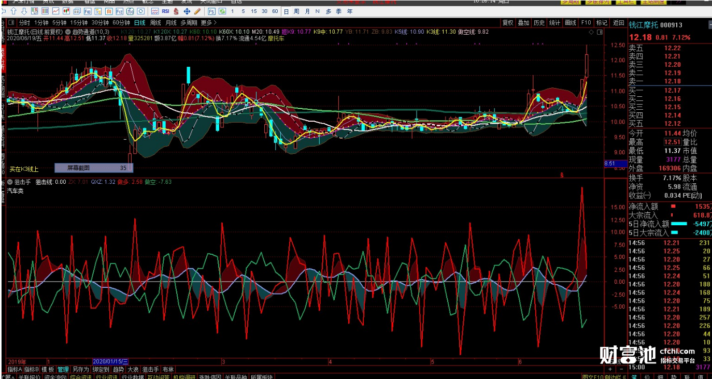Toggle the panel icon left of 分时
This screenshot has height=379, width=712.
point(11,23)
